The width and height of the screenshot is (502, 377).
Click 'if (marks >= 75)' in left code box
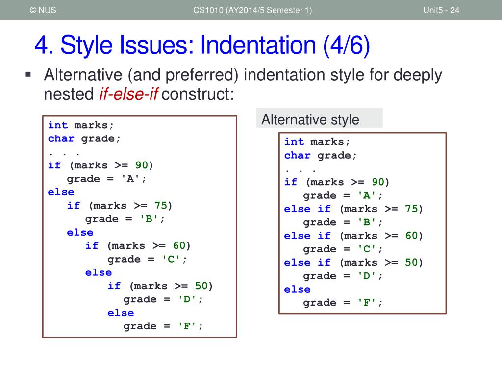tap(120, 205)
